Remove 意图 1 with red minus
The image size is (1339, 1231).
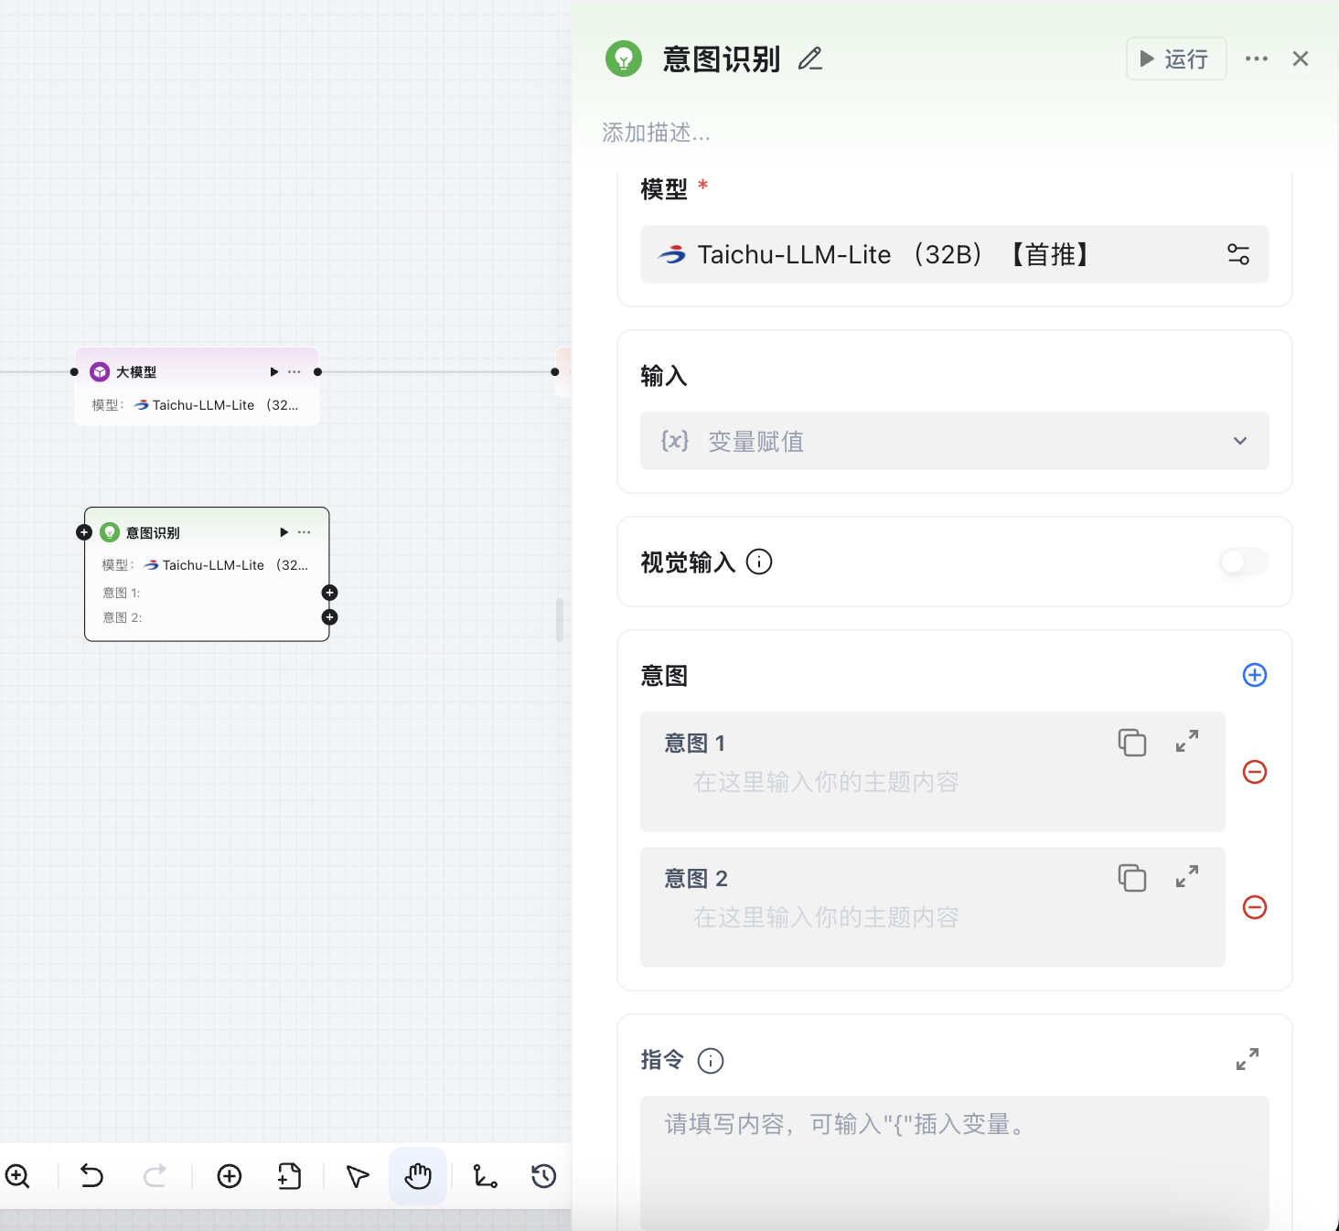(1254, 772)
